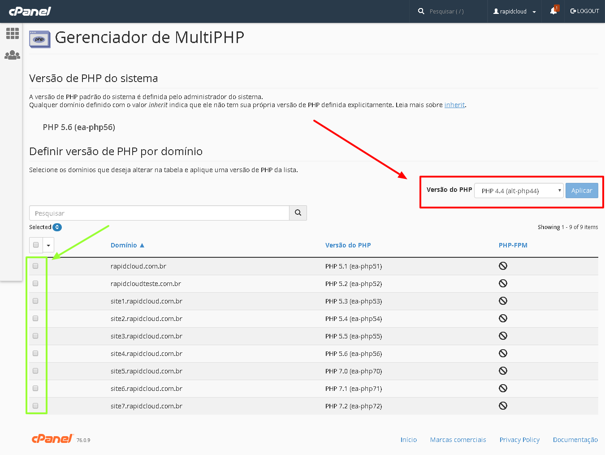Image resolution: width=605 pixels, height=455 pixels.
Task: Open the selection options caret dropdown
Action: 48,245
